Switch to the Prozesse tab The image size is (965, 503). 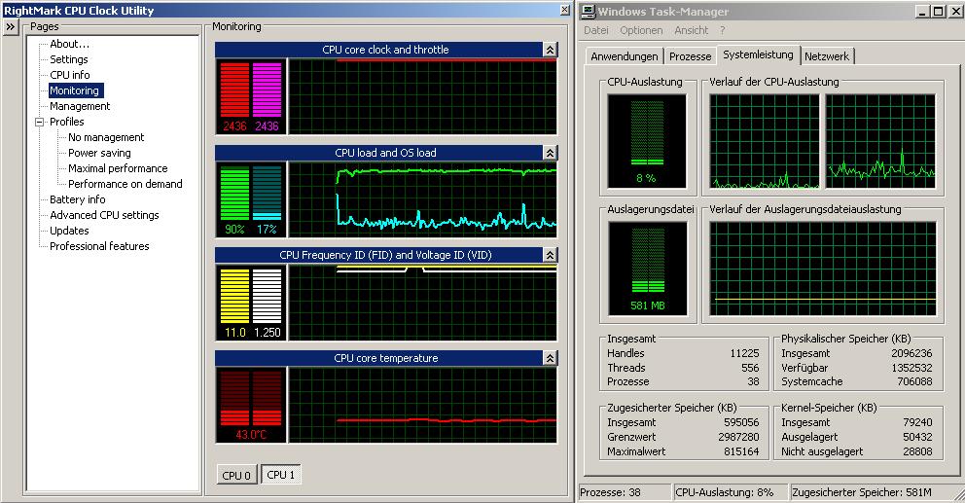click(690, 56)
